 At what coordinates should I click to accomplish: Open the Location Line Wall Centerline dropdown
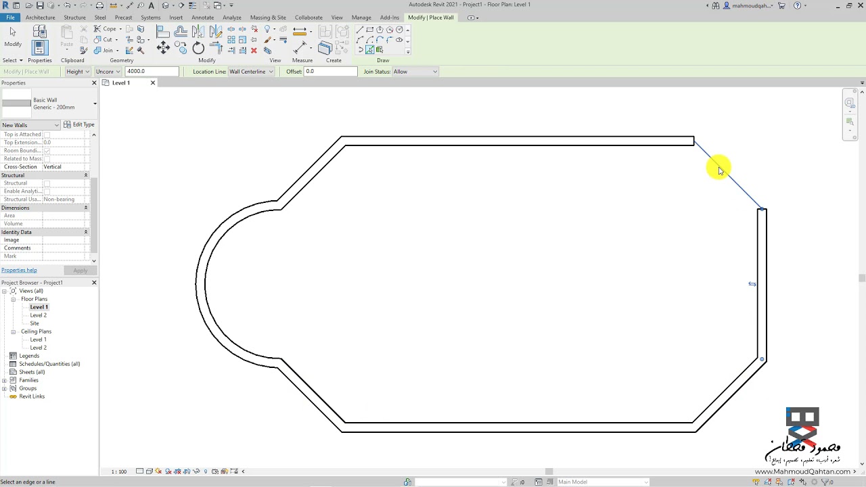[250, 72]
